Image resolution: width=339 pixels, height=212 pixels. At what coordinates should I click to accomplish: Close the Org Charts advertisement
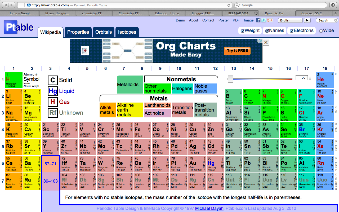click(266, 42)
